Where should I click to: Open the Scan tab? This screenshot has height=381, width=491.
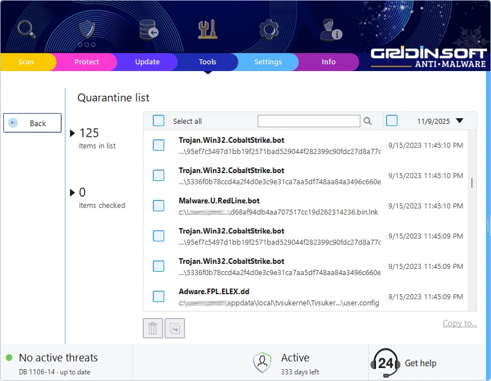(26, 62)
